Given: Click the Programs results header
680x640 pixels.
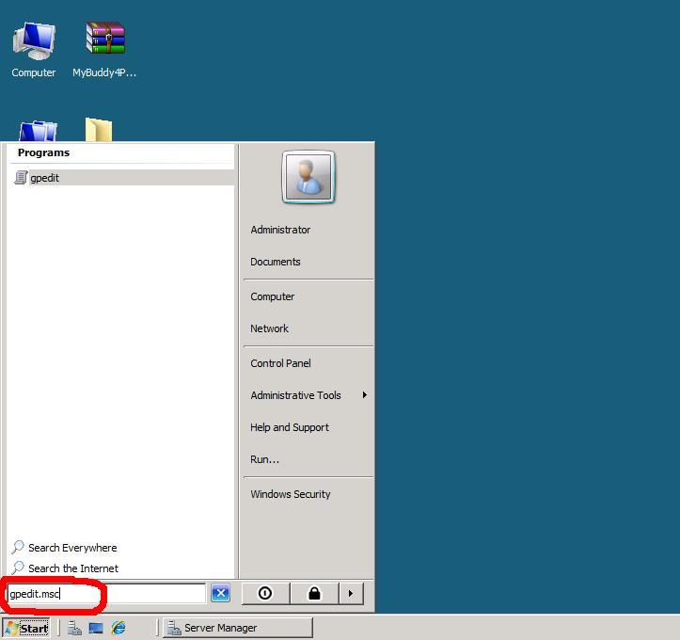Looking at the screenshot, I should [43, 152].
